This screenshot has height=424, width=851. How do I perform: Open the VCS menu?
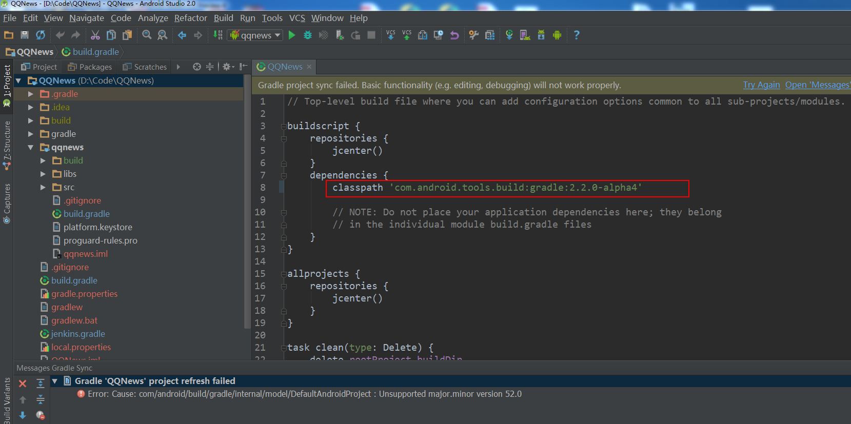297,18
